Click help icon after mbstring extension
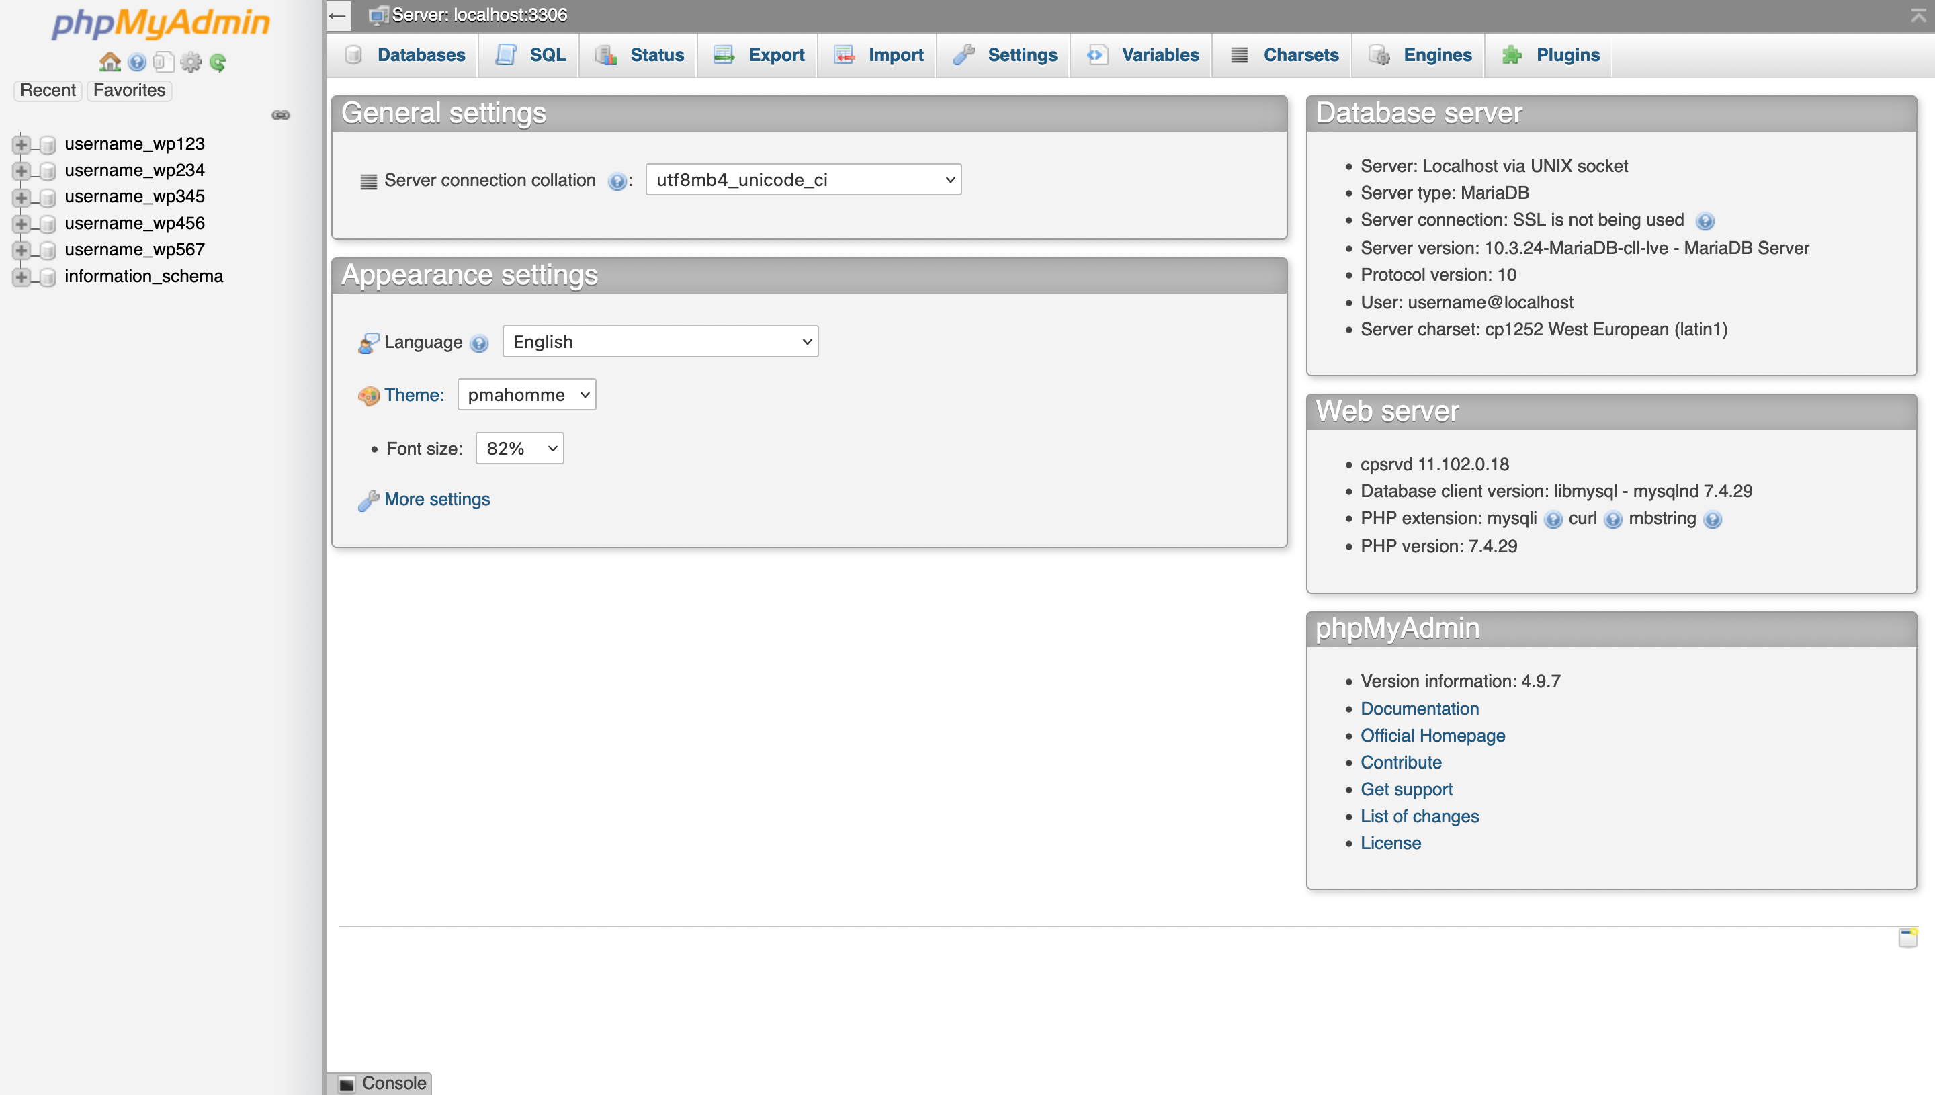This screenshot has width=1935, height=1095. [1712, 520]
